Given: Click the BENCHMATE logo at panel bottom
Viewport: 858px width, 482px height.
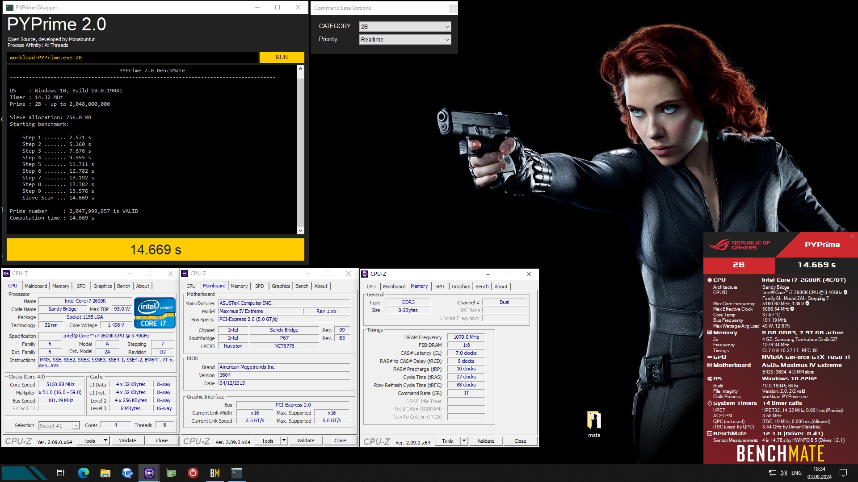Looking at the screenshot, I should (780, 454).
